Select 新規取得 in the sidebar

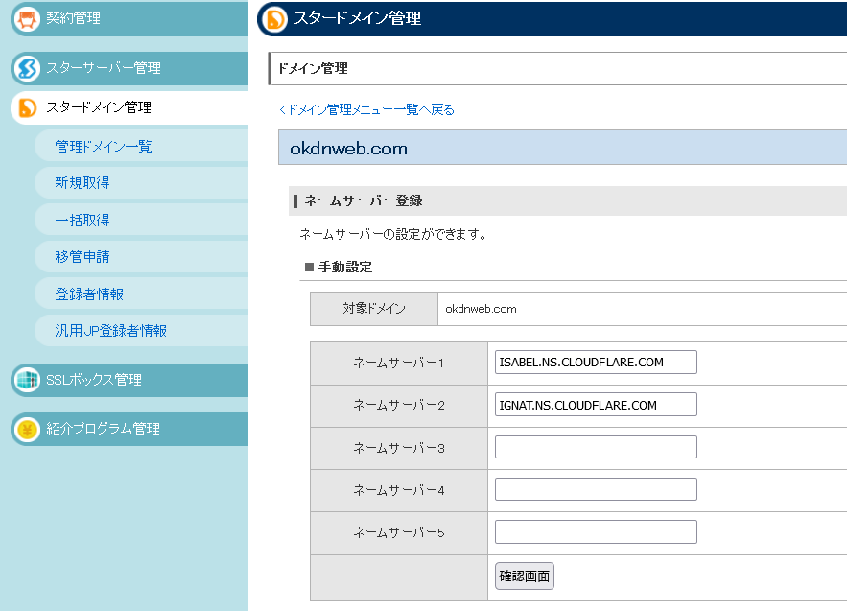point(82,183)
